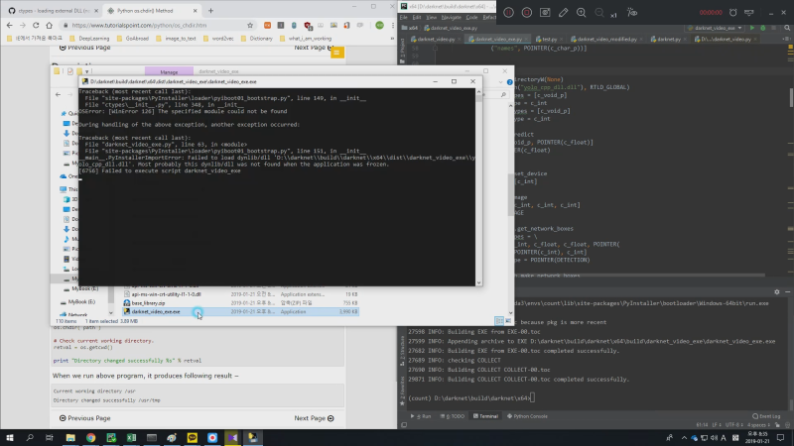Screen dimensions: 794x446
Task: Open the yellow hamburger menu on the webpage
Action: click(x=337, y=51)
